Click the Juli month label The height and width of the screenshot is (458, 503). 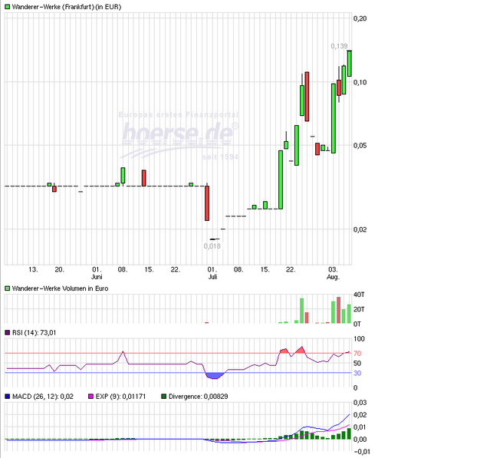pos(212,277)
